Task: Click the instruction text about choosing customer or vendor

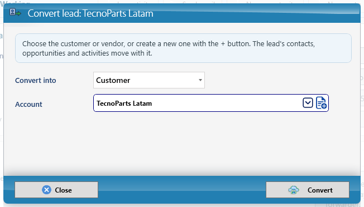Action: (169, 48)
